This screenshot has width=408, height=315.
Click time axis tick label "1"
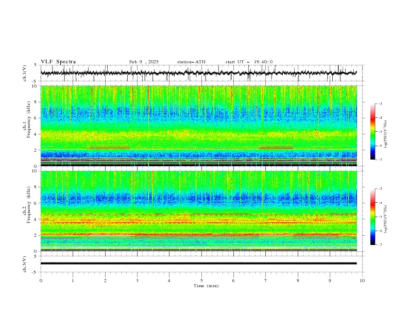click(73, 281)
